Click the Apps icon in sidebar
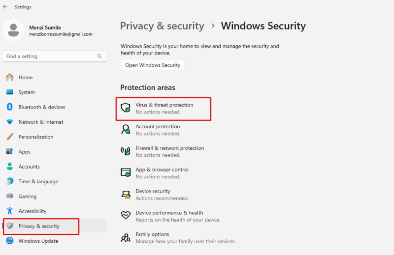394x255 pixels. tap(10, 151)
